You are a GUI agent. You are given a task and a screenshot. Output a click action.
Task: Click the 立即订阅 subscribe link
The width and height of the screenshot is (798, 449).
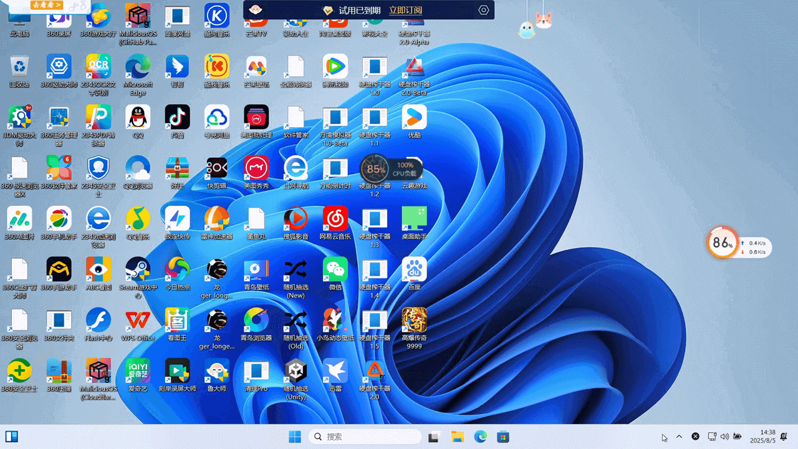(405, 11)
